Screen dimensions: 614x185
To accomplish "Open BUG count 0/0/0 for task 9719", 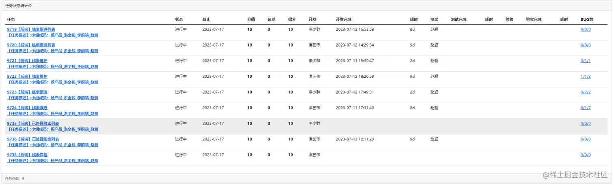I will 586,30.
